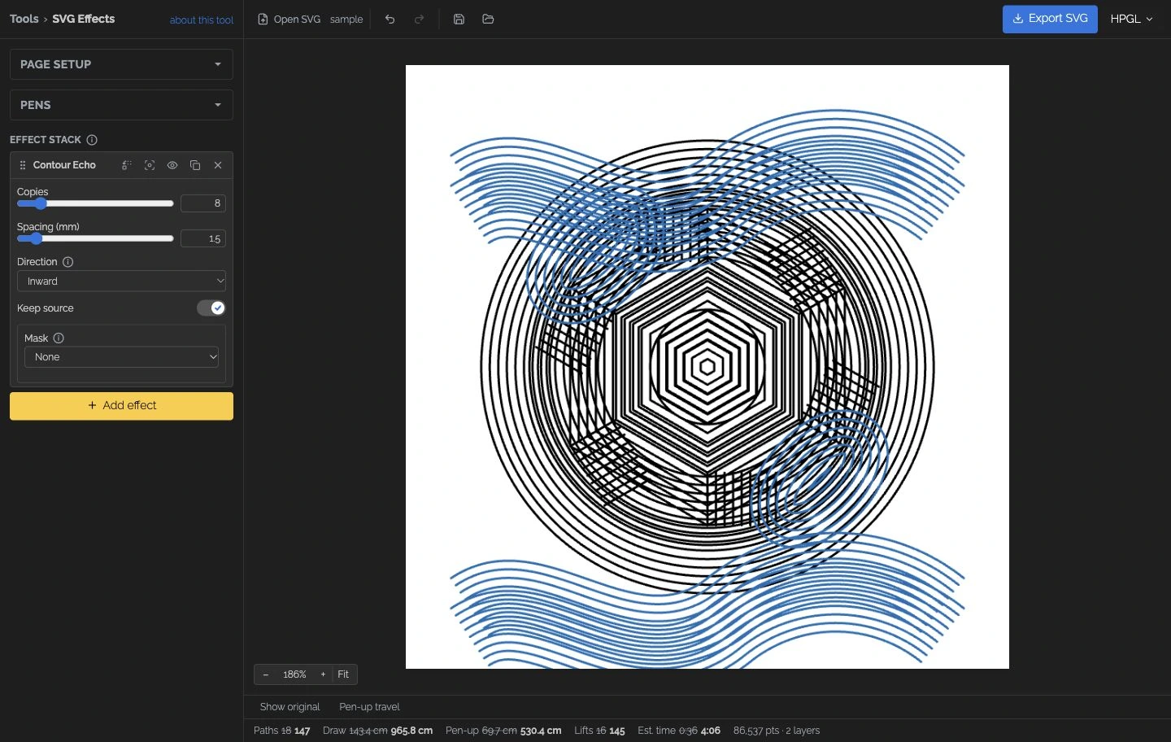Click Export SVG button
The height and width of the screenshot is (742, 1171).
(x=1050, y=19)
